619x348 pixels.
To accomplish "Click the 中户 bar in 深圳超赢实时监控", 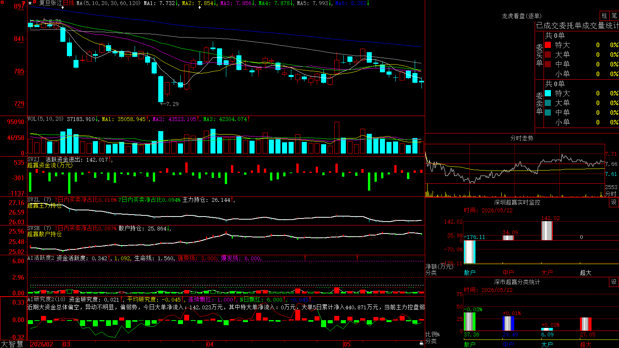I will point(508,238).
